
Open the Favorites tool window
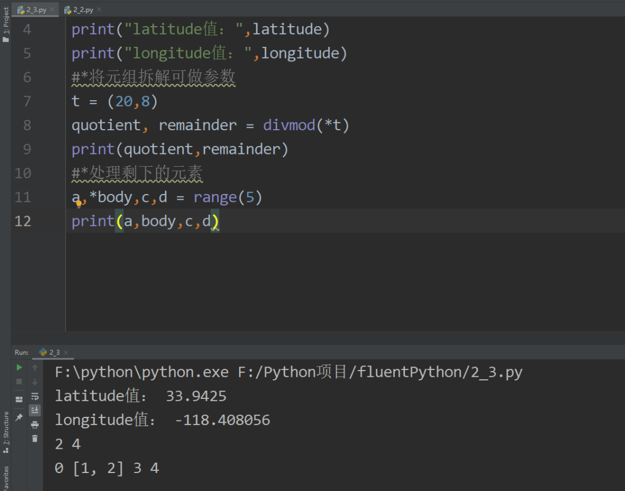point(6,479)
